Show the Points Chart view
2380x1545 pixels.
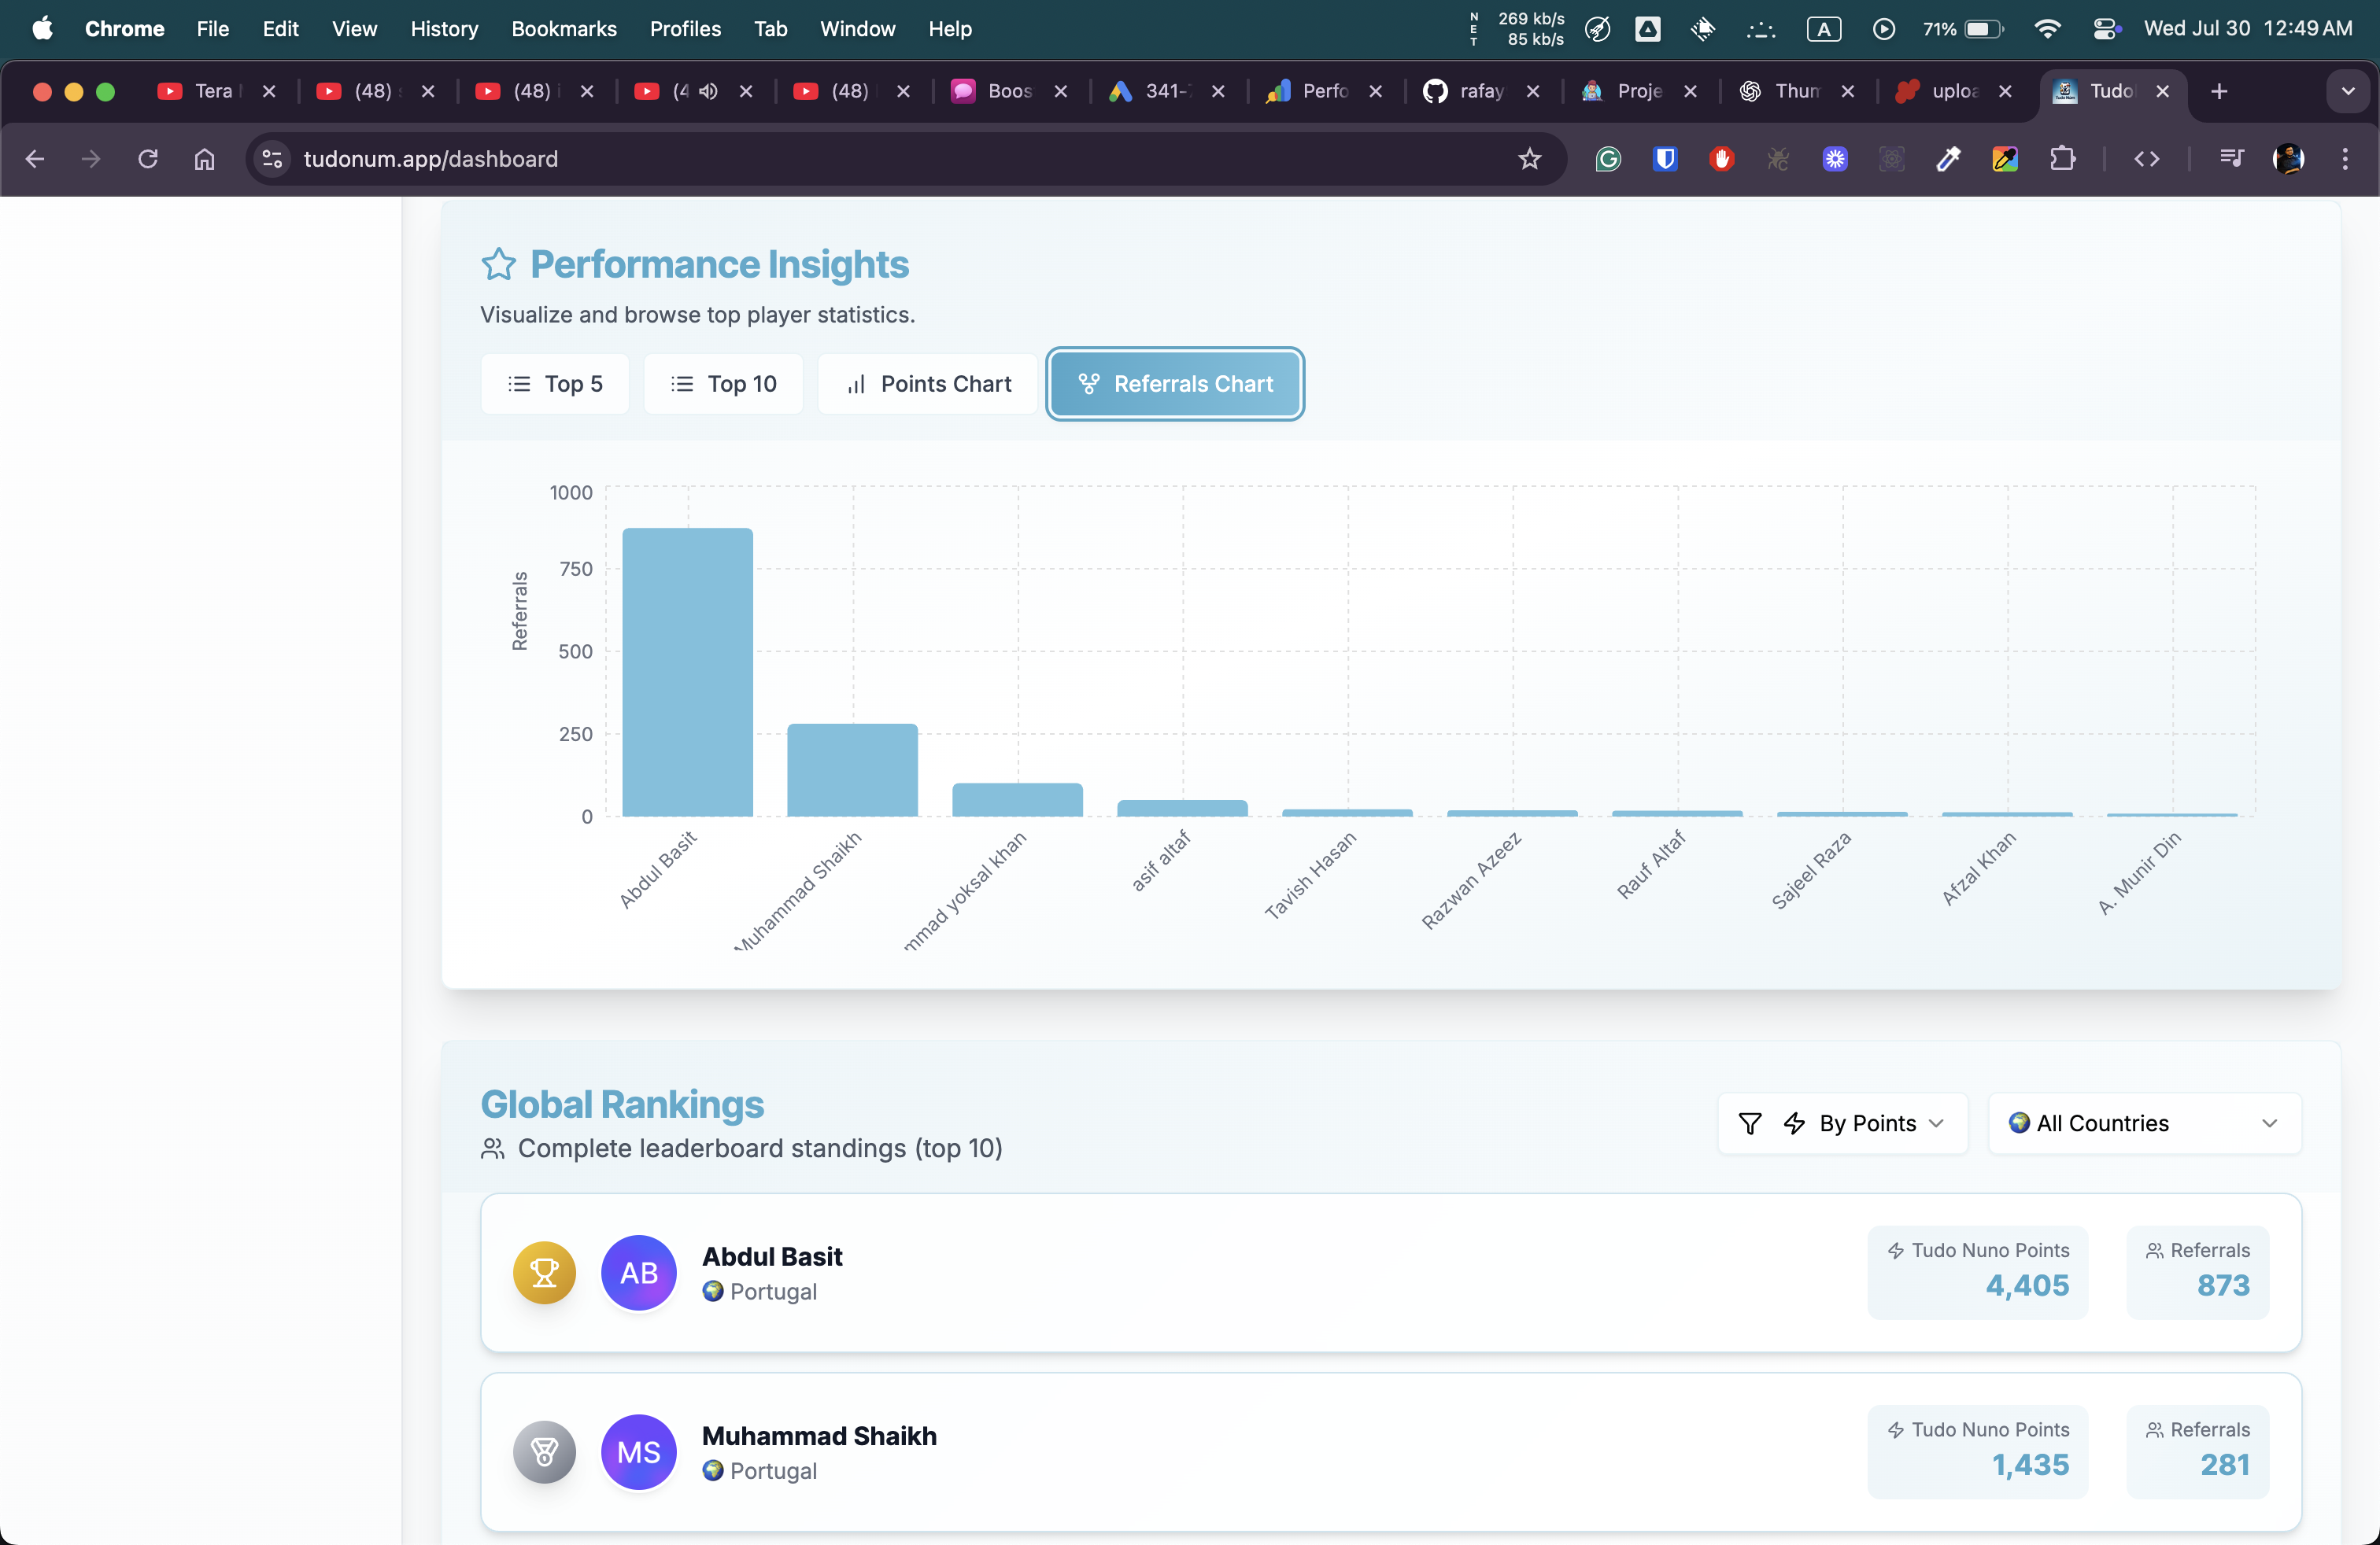[x=928, y=384]
